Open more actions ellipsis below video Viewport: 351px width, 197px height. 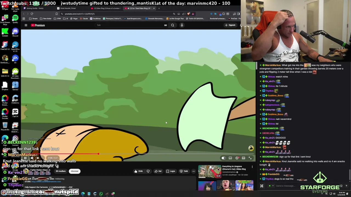[x=194, y=171]
